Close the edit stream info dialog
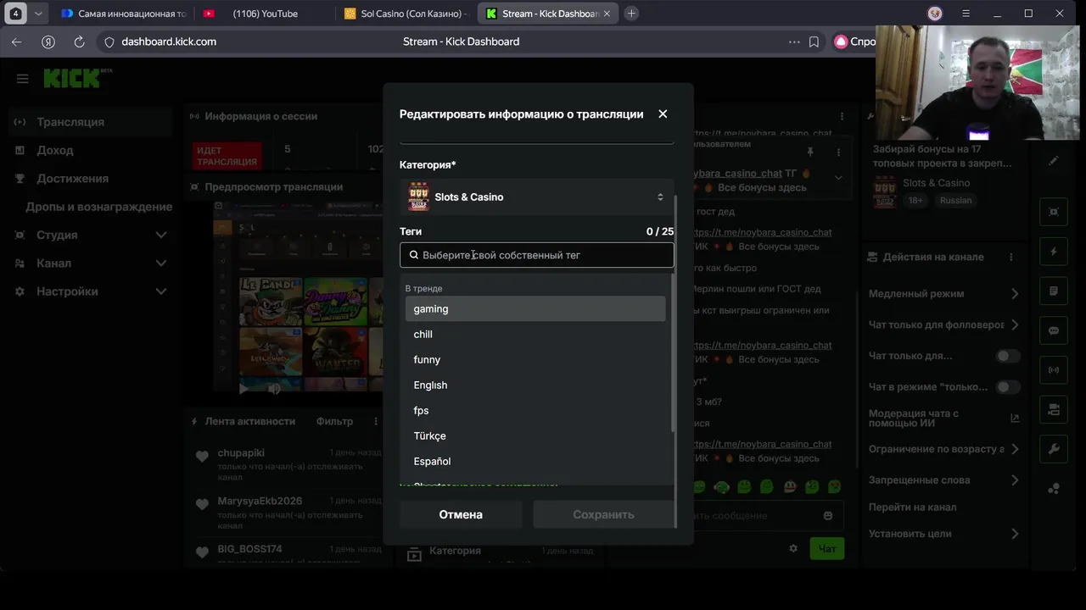Image resolution: width=1086 pixels, height=610 pixels. point(663,114)
